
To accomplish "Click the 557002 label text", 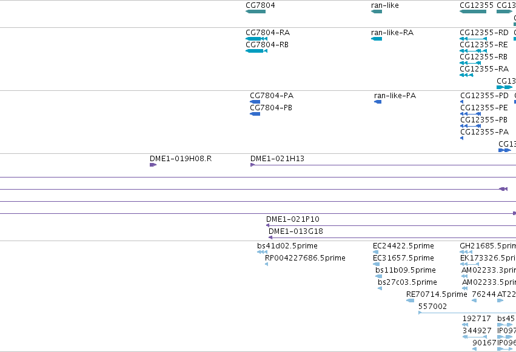I will tap(433, 307).
